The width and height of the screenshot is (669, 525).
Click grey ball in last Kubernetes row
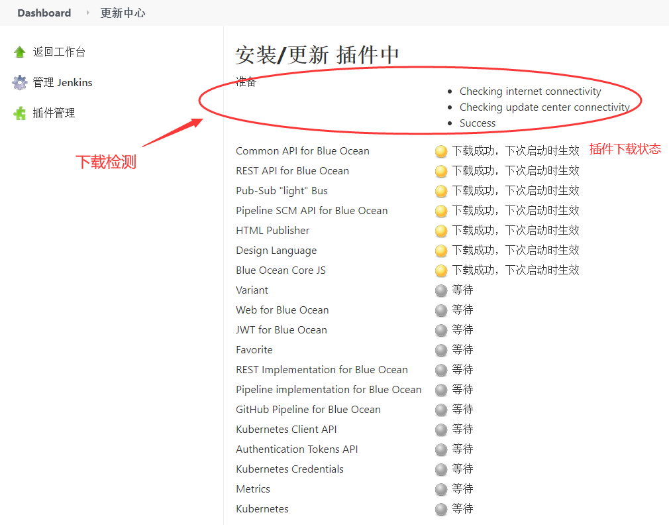tap(441, 509)
